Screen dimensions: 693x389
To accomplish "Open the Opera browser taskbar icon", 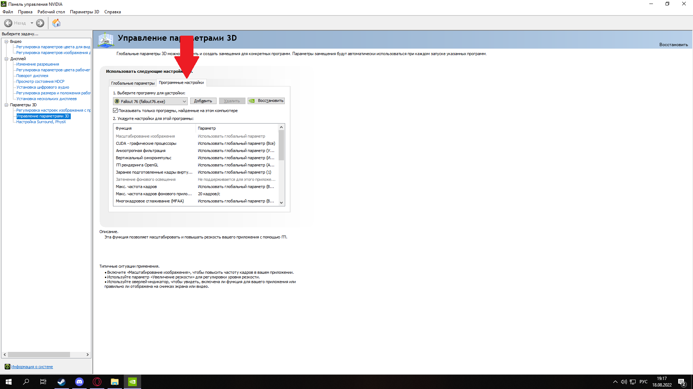I will pyautogui.click(x=97, y=382).
